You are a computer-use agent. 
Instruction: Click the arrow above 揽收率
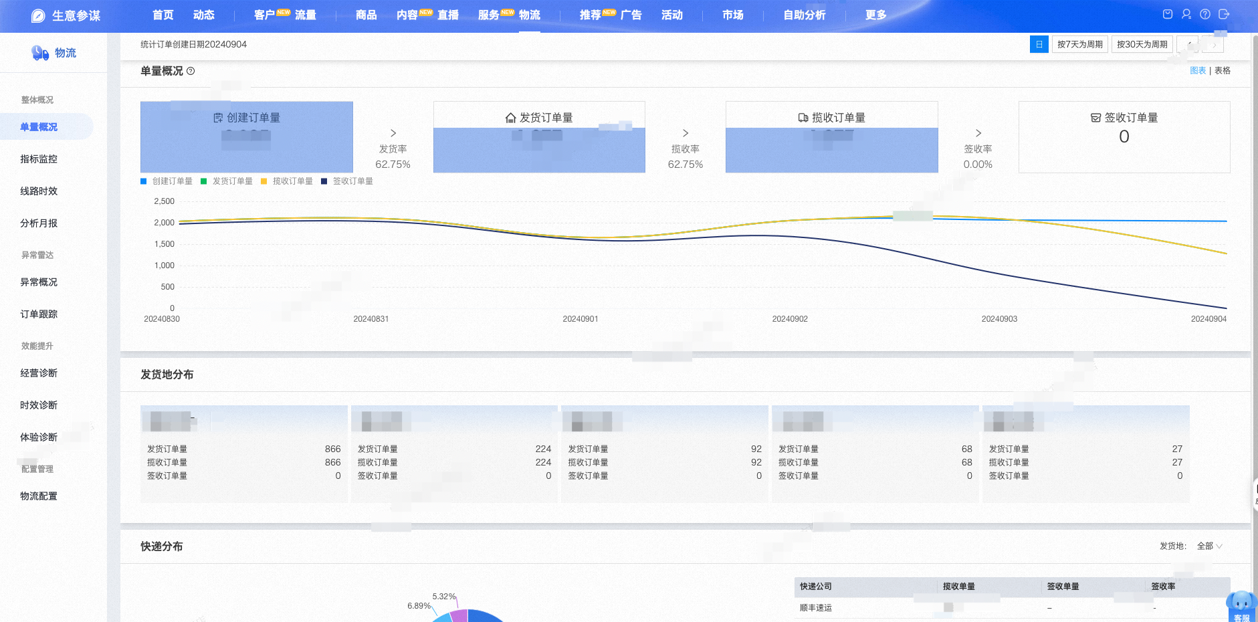[x=686, y=133]
